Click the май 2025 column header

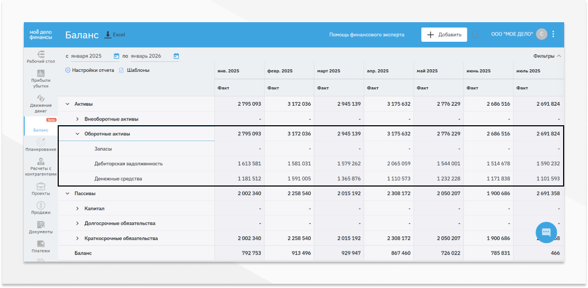click(x=427, y=71)
